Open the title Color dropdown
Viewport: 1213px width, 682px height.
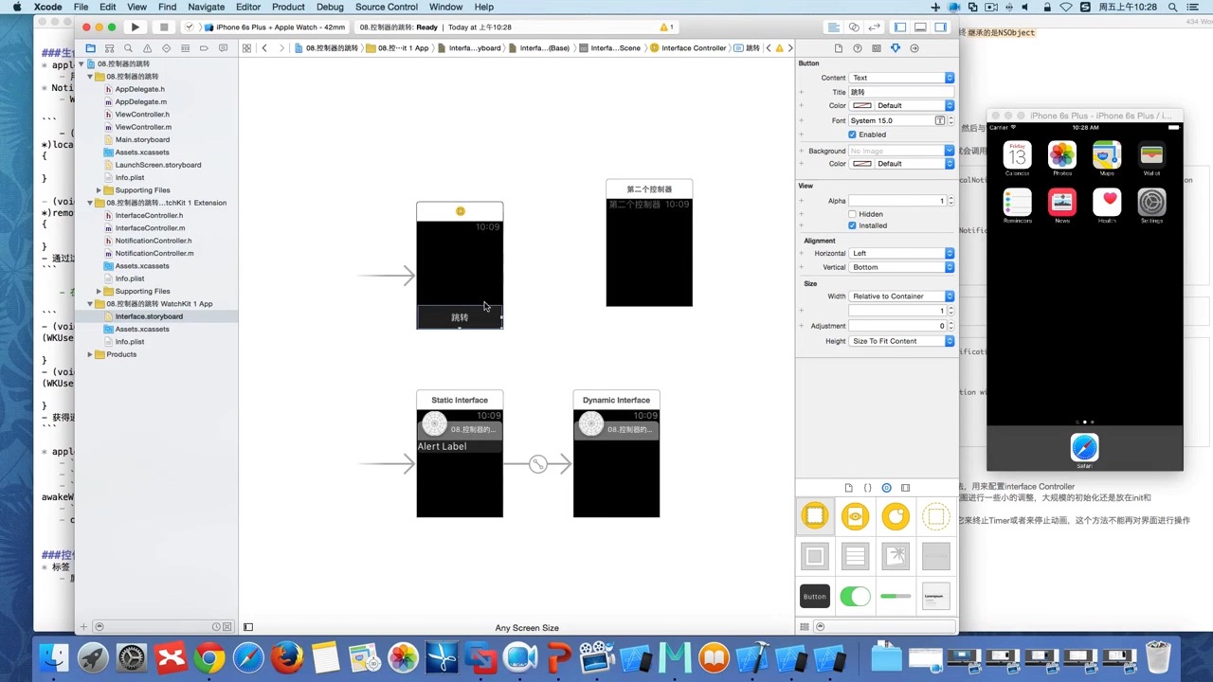902,105
